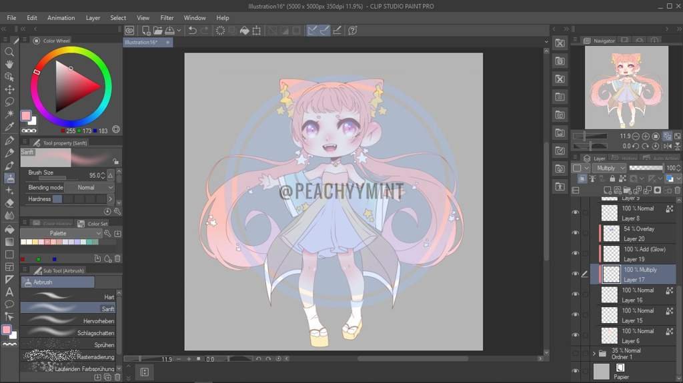
Task: Toggle visibility of Papier layer
Action: pyautogui.click(x=576, y=371)
